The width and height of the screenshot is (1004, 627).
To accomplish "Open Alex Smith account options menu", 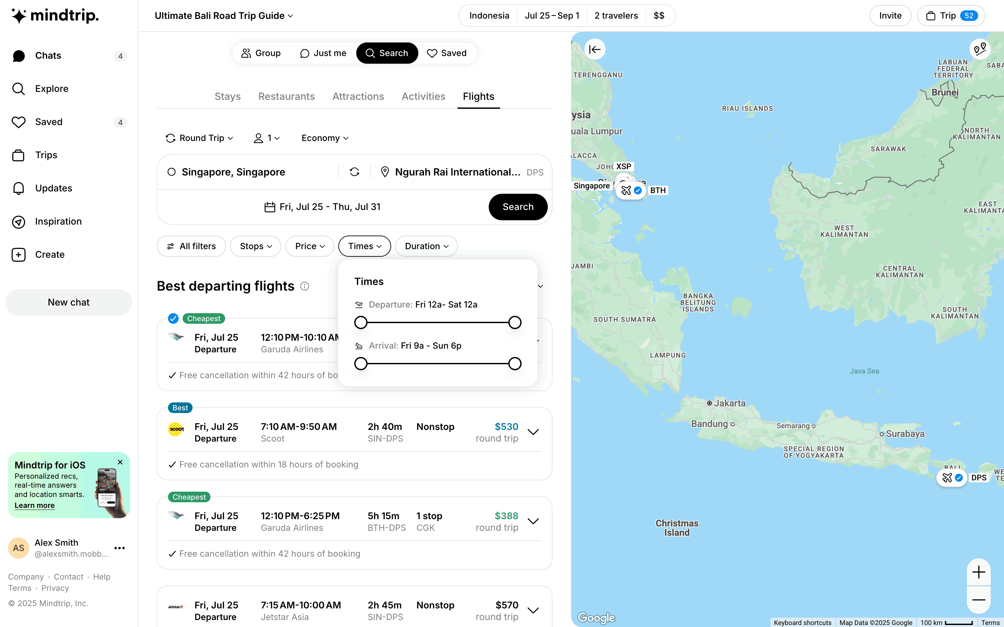I will pyautogui.click(x=120, y=548).
